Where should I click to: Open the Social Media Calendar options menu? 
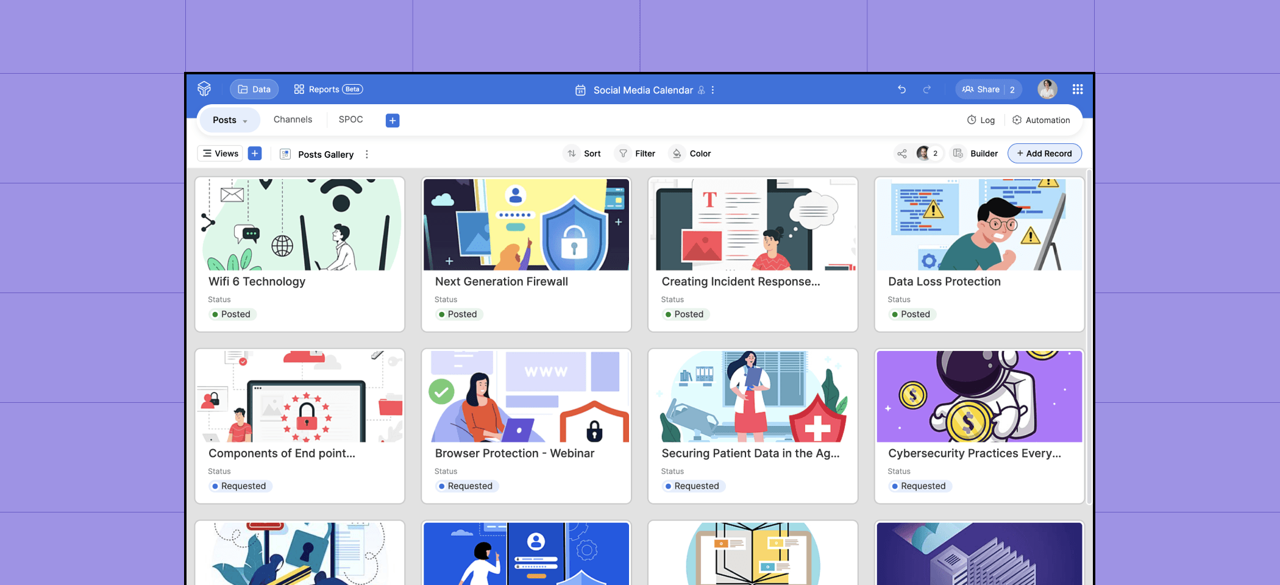[x=712, y=90]
